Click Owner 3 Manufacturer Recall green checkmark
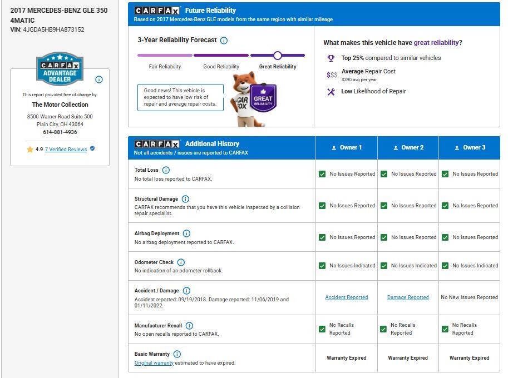This screenshot has width=508, height=378. coord(445,329)
